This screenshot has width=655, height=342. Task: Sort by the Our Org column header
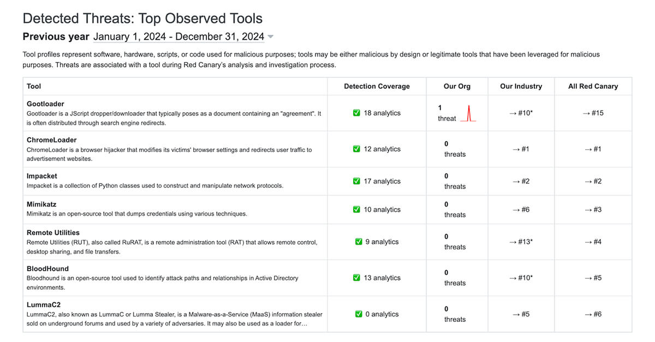tap(457, 86)
